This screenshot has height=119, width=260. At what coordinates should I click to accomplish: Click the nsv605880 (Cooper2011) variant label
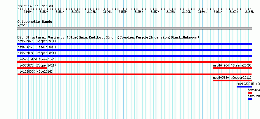pos(232,78)
